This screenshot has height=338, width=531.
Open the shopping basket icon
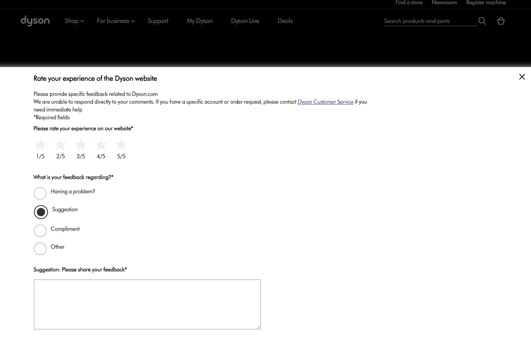tap(501, 21)
